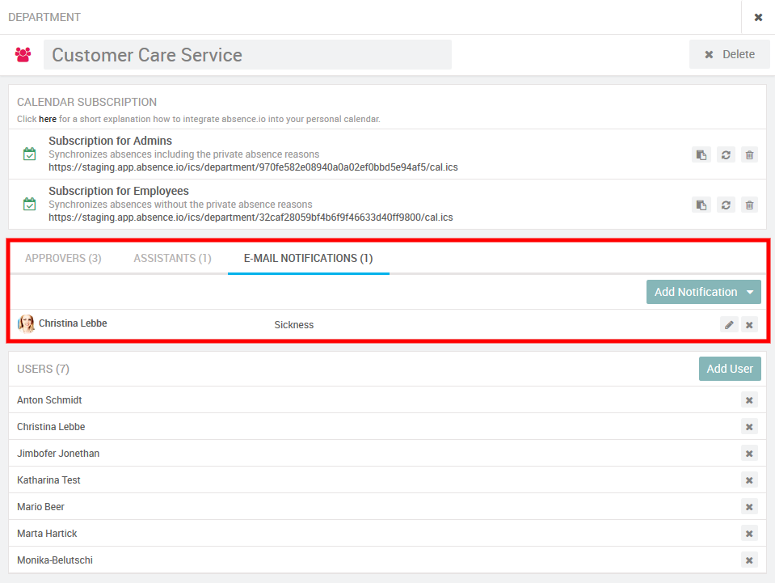Regenerate the Subscription for Admins link
This screenshot has height=583, width=775.
click(x=726, y=154)
